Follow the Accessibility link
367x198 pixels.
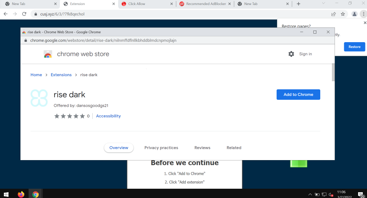(x=108, y=116)
